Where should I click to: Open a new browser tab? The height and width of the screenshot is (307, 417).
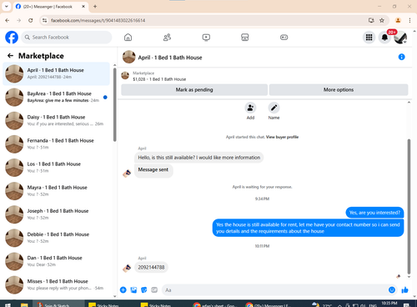point(95,7)
